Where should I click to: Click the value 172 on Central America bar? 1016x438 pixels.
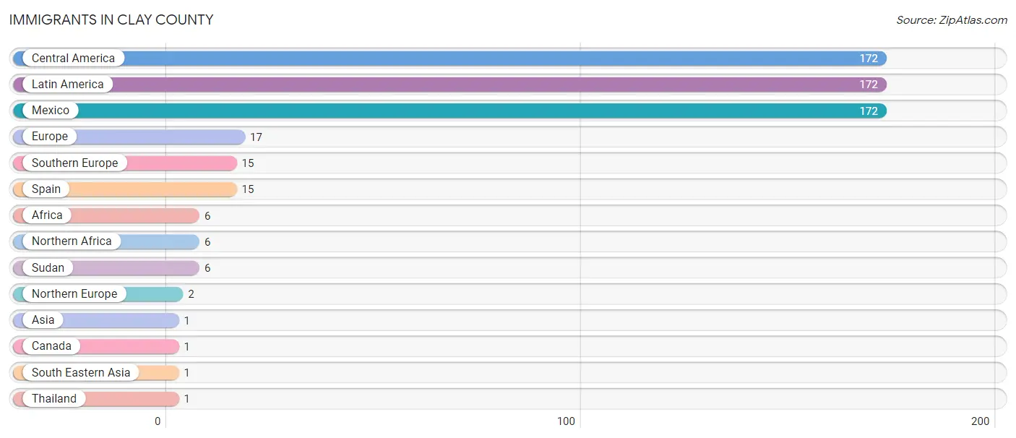tap(869, 59)
